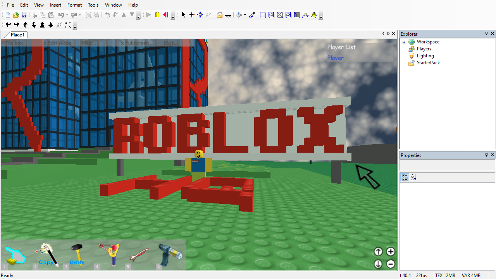Click the Open folder toolbar icon
The height and width of the screenshot is (279, 496).
(x=16, y=15)
